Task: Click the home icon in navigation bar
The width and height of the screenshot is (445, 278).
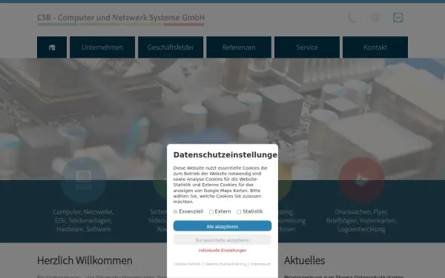Action: click(x=52, y=47)
